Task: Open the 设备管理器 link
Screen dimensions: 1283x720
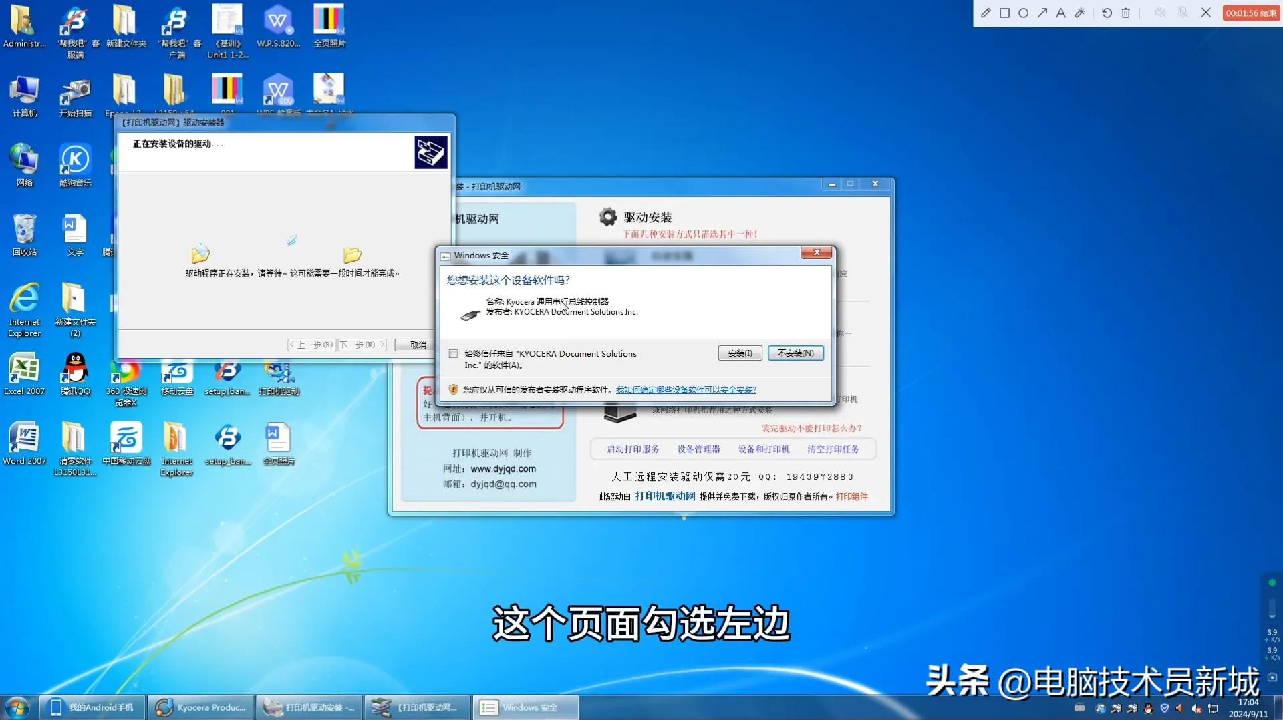Action: pos(699,449)
